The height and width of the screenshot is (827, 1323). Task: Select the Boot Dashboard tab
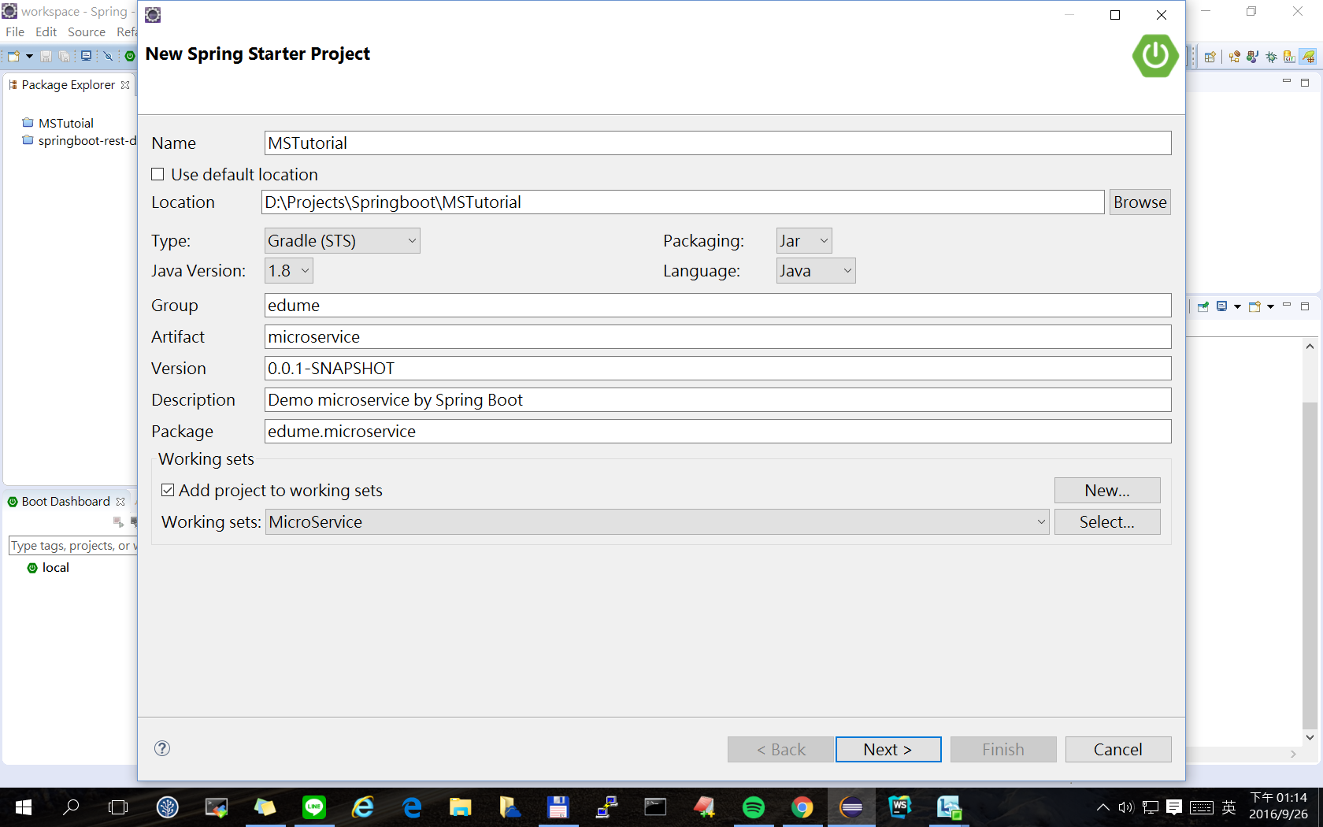[x=65, y=502]
